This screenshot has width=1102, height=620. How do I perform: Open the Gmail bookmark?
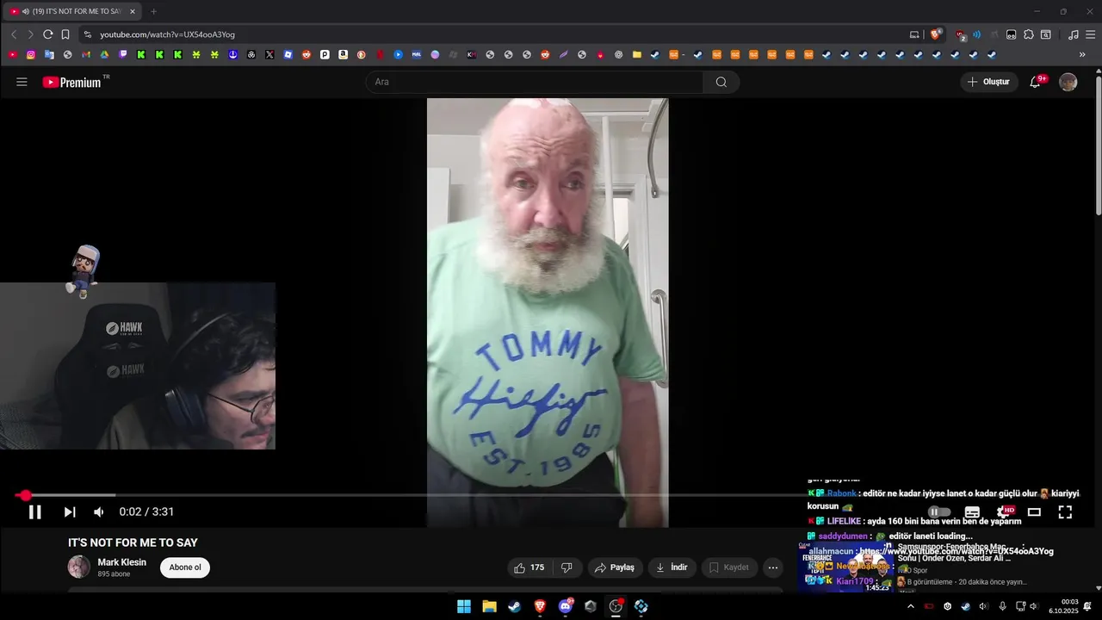86,54
